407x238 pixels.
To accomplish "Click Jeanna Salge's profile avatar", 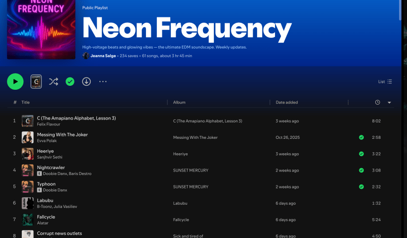I will [x=86, y=56].
